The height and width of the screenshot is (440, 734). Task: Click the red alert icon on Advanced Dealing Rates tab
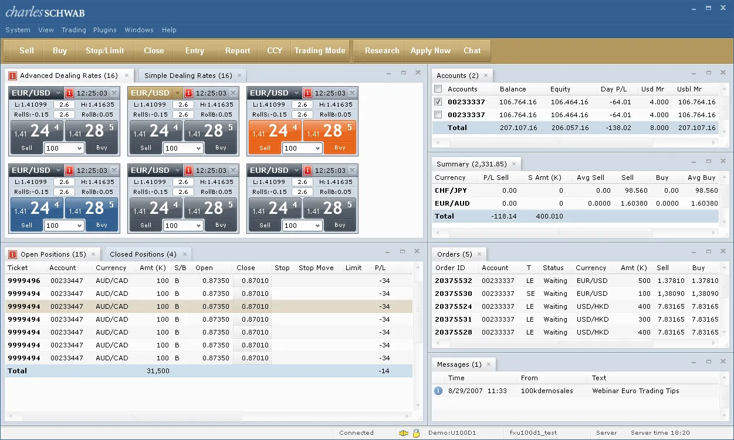12,76
